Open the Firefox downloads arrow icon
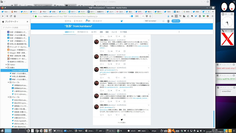Image resolution: width=236 pixels, height=133 pixels. tap(168, 16)
